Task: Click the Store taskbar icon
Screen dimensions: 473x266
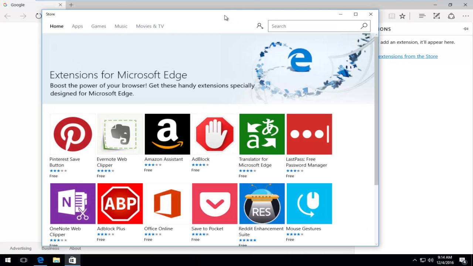Action: [72, 260]
